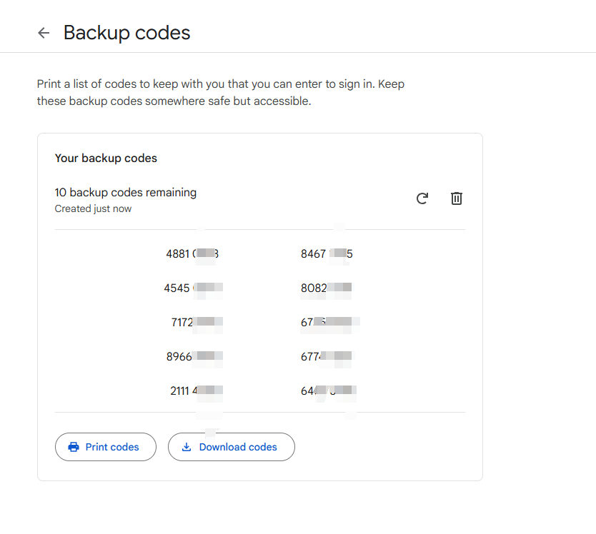
Task: Select the backup code starting with 64
Action: point(328,391)
